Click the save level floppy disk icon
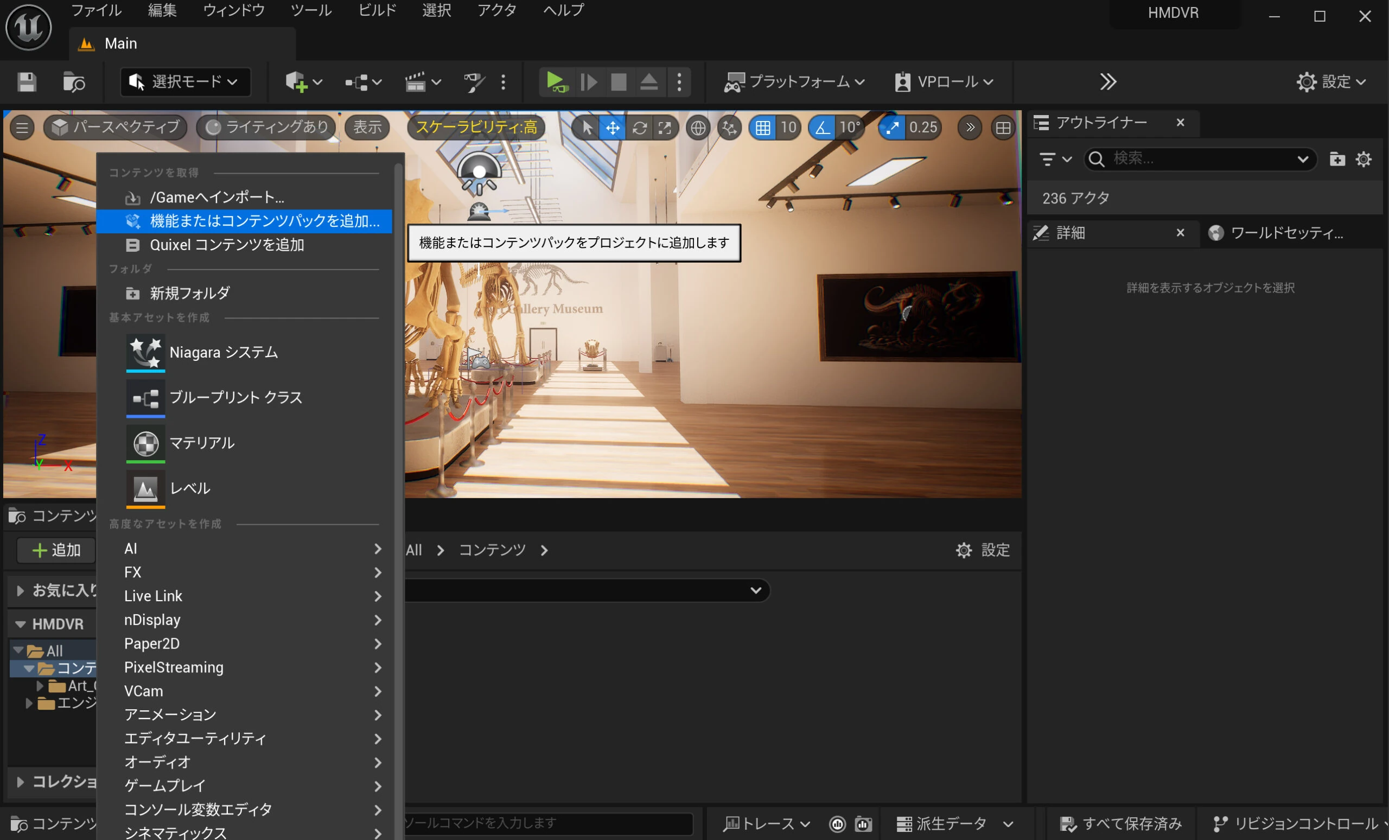 (27, 82)
